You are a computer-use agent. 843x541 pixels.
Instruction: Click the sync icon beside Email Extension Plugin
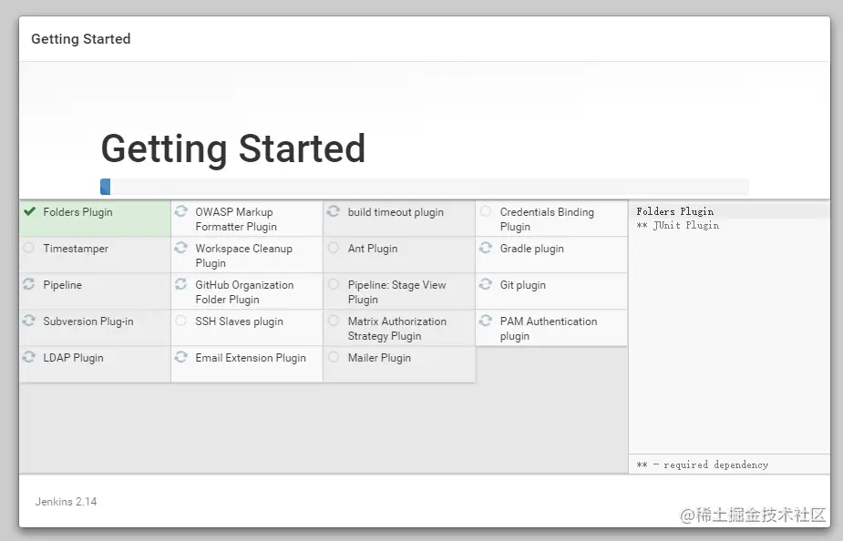pyautogui.click(x=181, y=357)
